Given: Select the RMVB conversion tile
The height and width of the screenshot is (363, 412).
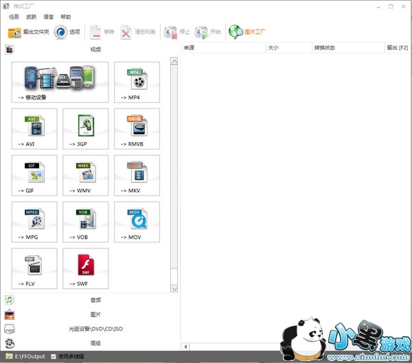Looking at the screenshot, I should (137, 129).
